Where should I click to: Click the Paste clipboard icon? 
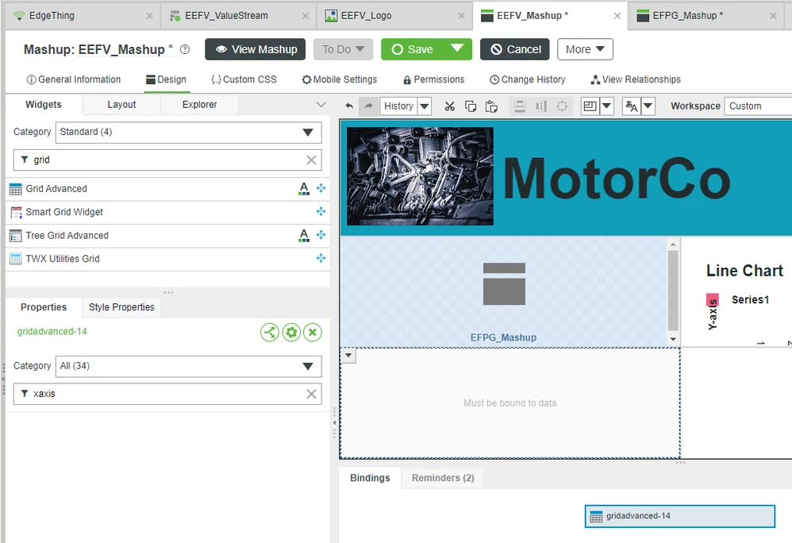click(x=491, y=106)
